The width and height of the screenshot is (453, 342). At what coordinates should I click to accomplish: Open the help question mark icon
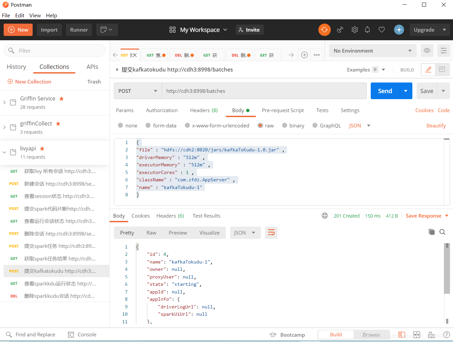[447, 335]
